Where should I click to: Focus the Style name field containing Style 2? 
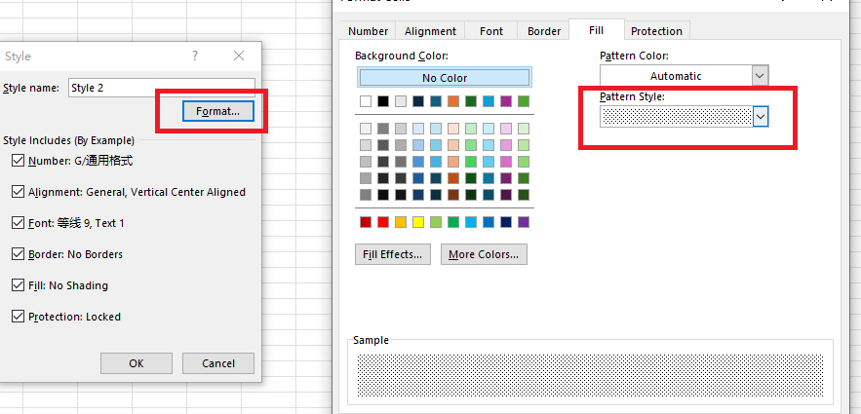162,88
